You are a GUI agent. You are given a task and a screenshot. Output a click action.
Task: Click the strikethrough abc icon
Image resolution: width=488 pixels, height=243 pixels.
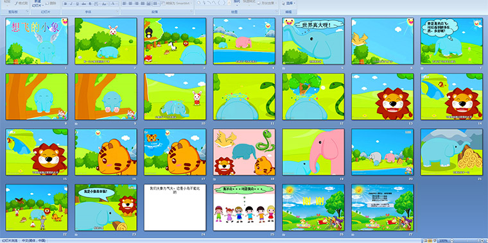[83, 4]
